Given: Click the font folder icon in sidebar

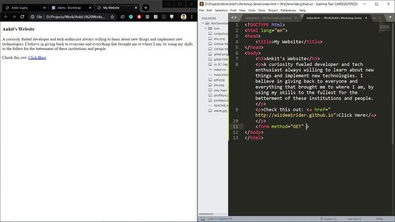Looking at the screenshot, I should 210,28.
